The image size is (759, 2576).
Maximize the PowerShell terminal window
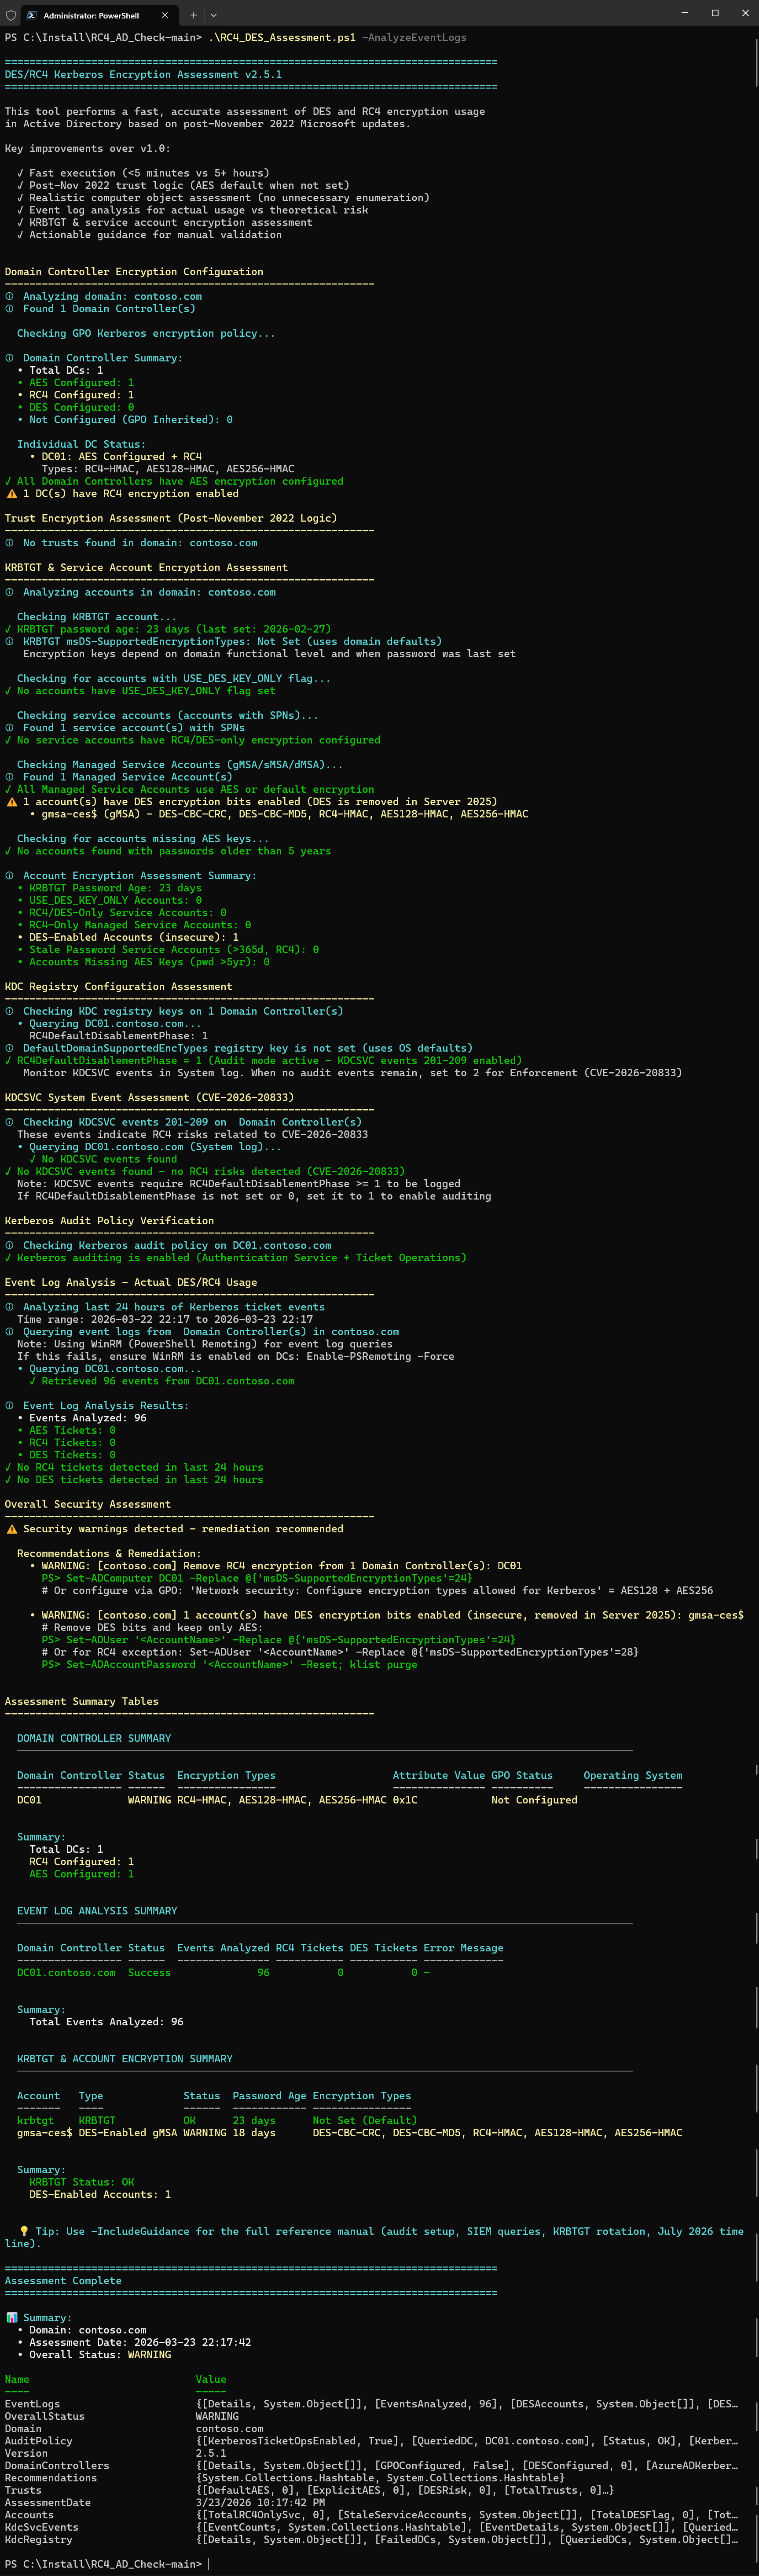tap(715, 13)
